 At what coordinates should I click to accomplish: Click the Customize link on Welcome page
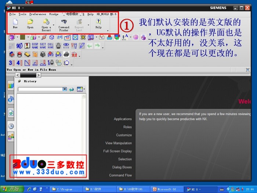124,135
